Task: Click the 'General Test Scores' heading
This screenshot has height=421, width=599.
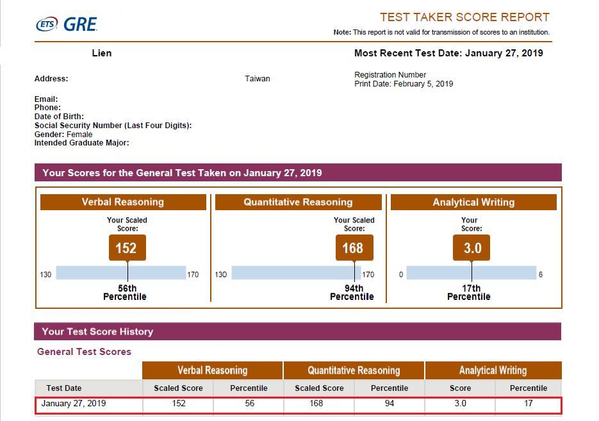Action: pos(84,352)
